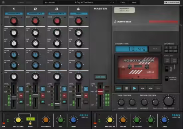
Task: Open track 4's blue tape name display
Action: click(x=79, y=14)
